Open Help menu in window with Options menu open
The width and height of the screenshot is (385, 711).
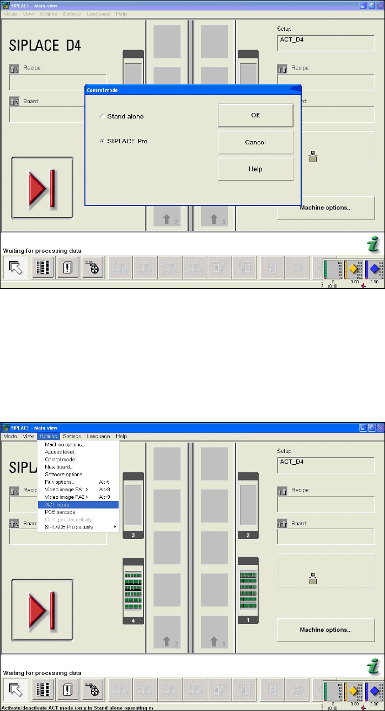click(x=121, y=436)
